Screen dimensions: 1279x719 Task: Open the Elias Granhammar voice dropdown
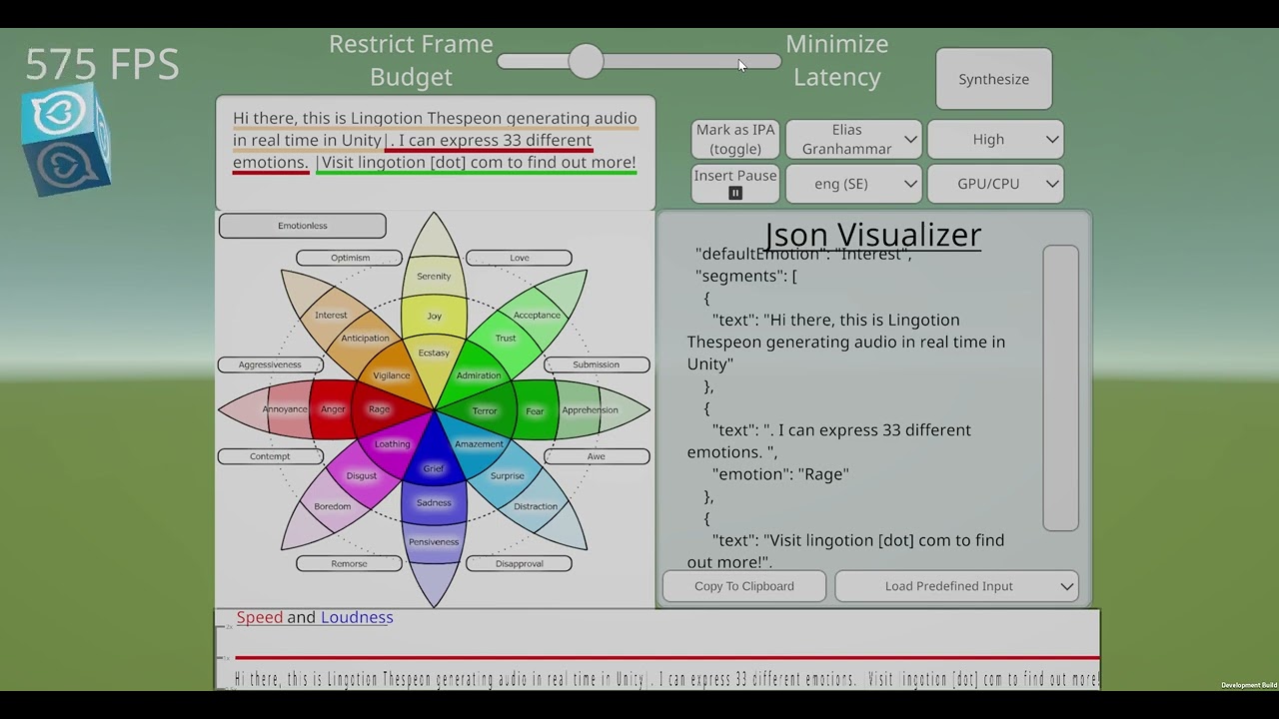tap(853, 139)
